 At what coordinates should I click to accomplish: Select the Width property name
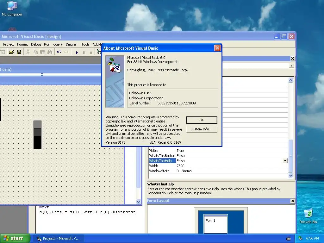[153, 166]
